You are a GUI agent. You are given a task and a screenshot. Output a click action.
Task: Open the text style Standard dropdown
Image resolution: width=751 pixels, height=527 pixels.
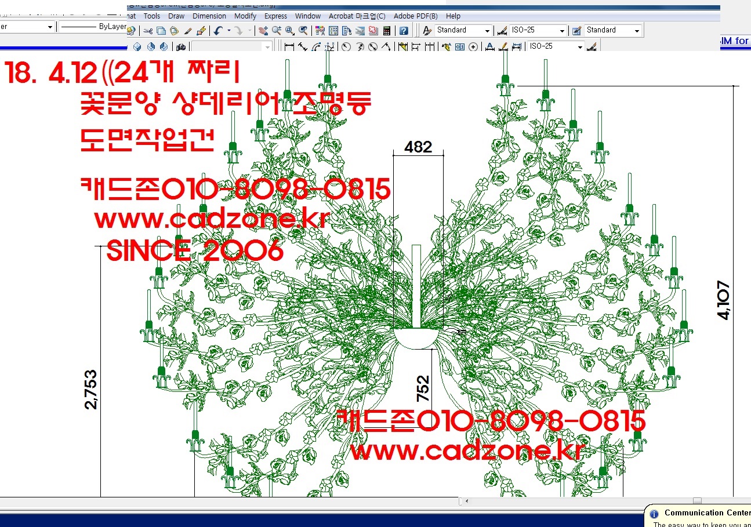463,30
